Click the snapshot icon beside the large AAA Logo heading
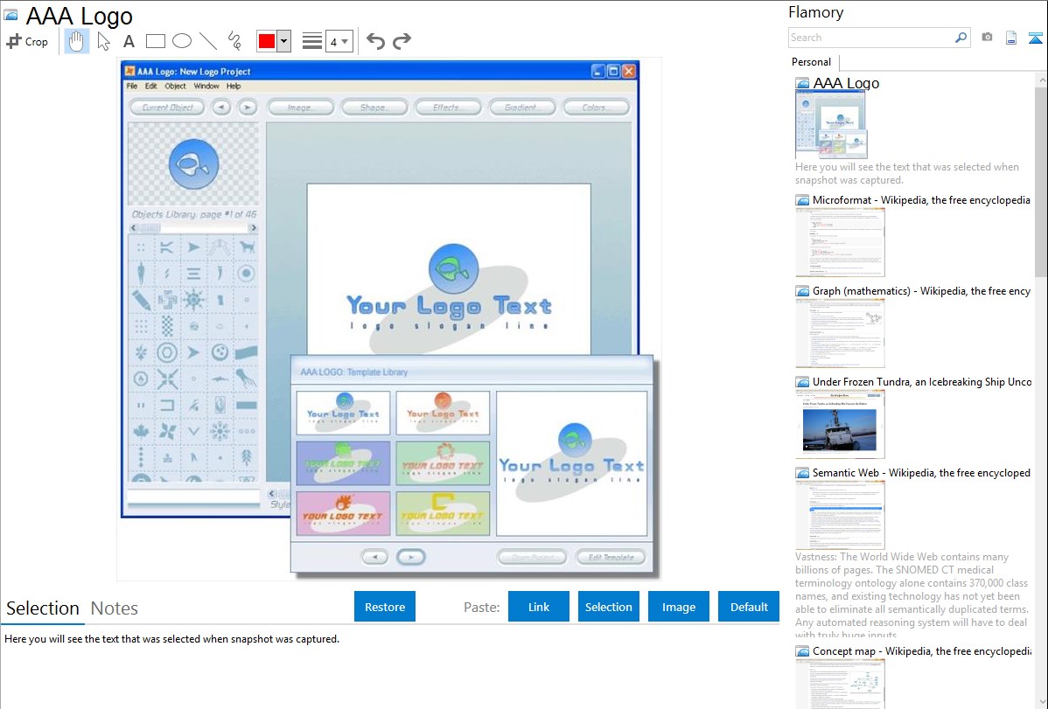This screenshot has width=1048, height=709. click(x=10, y=15)
